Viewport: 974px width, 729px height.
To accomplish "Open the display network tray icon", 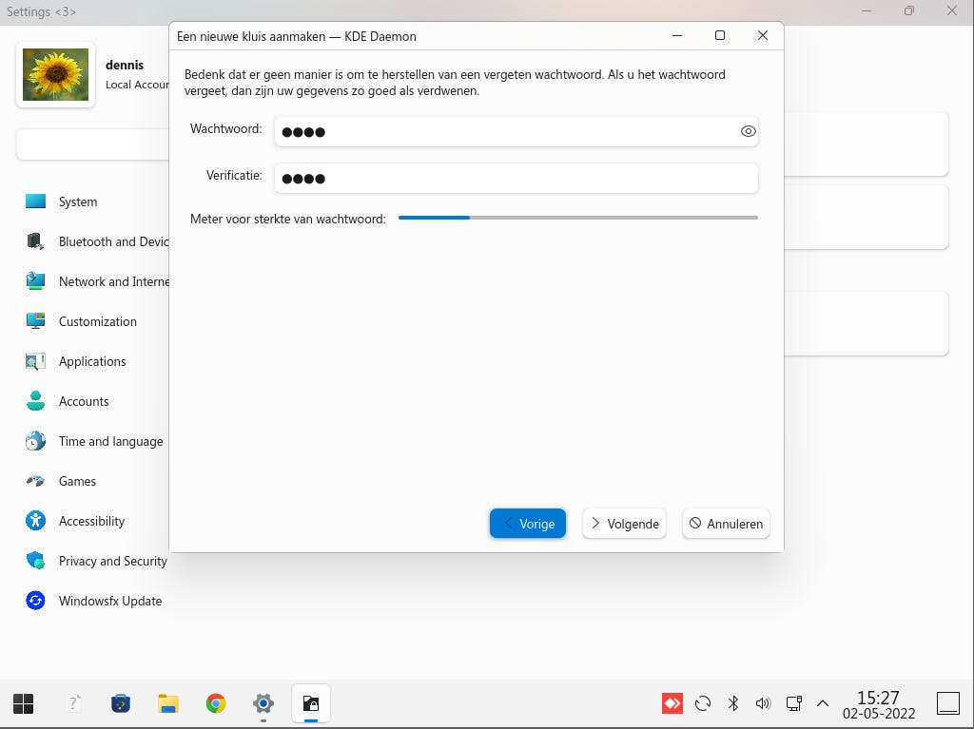I will point(793,703).
